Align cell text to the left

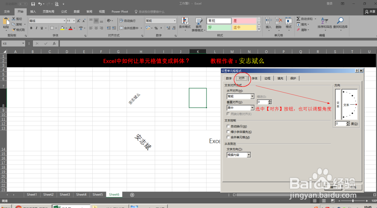[x=91, y=28]
